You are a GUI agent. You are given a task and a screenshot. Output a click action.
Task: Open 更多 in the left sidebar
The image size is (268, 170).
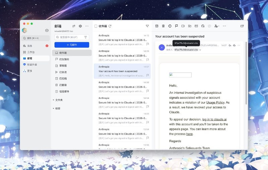(x=36, y=71)
